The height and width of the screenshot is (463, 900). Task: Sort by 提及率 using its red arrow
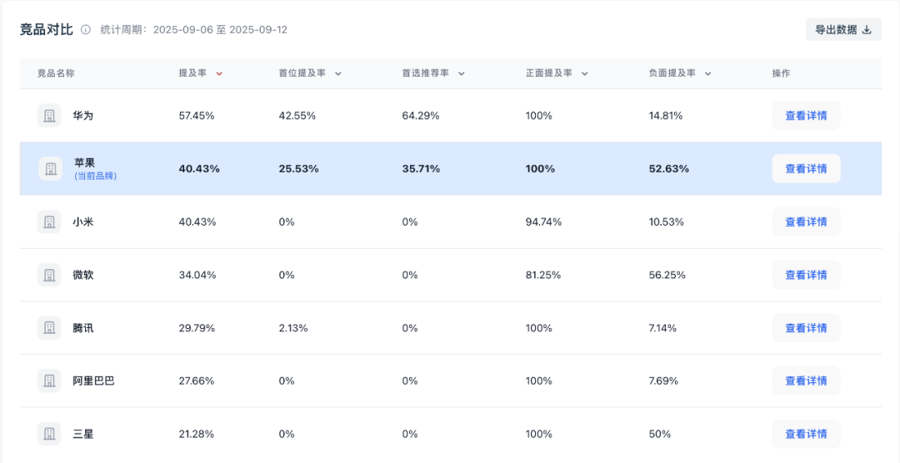pyautogui.click(x=218, y=73)
